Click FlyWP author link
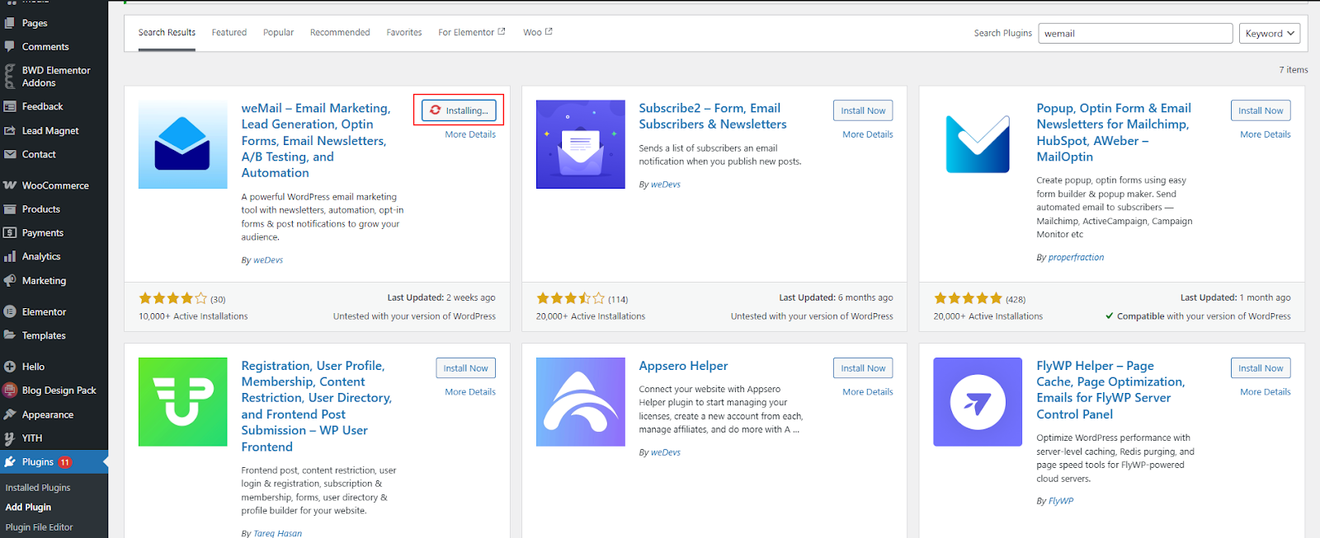This screenshot has width=1320, height=538. click(1061, 501)
